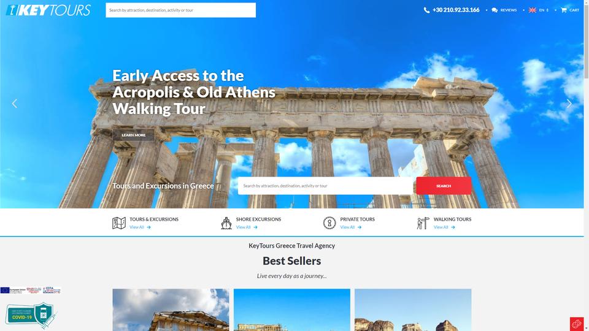The image size is (589, 331).
Task: Click the Tours & Excursions map icon
Action: (119, 223)
